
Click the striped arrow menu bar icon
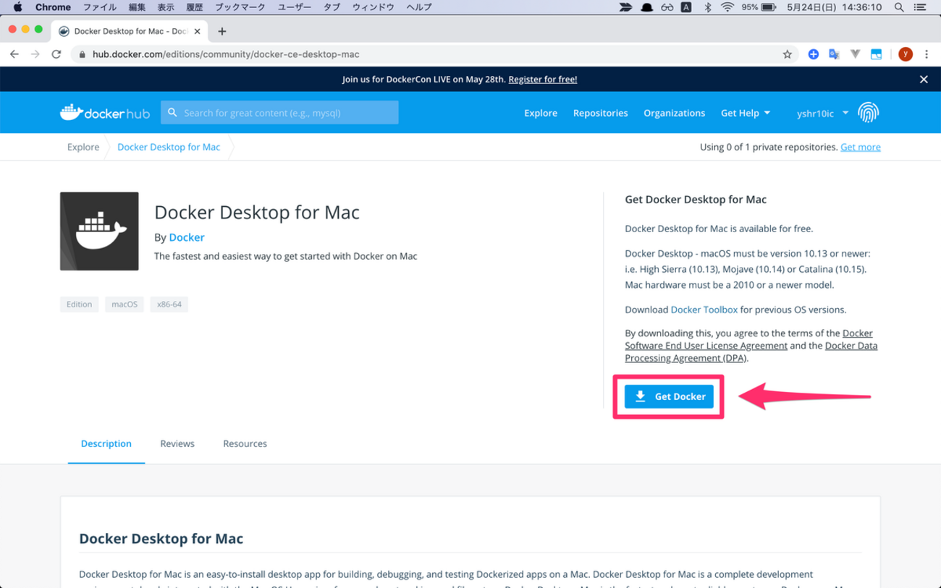(625, 7)
